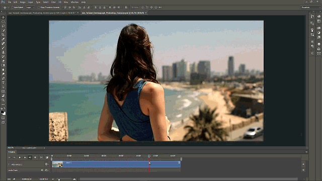
Task: Open the Filter menu
Action: tap(53, 2)
